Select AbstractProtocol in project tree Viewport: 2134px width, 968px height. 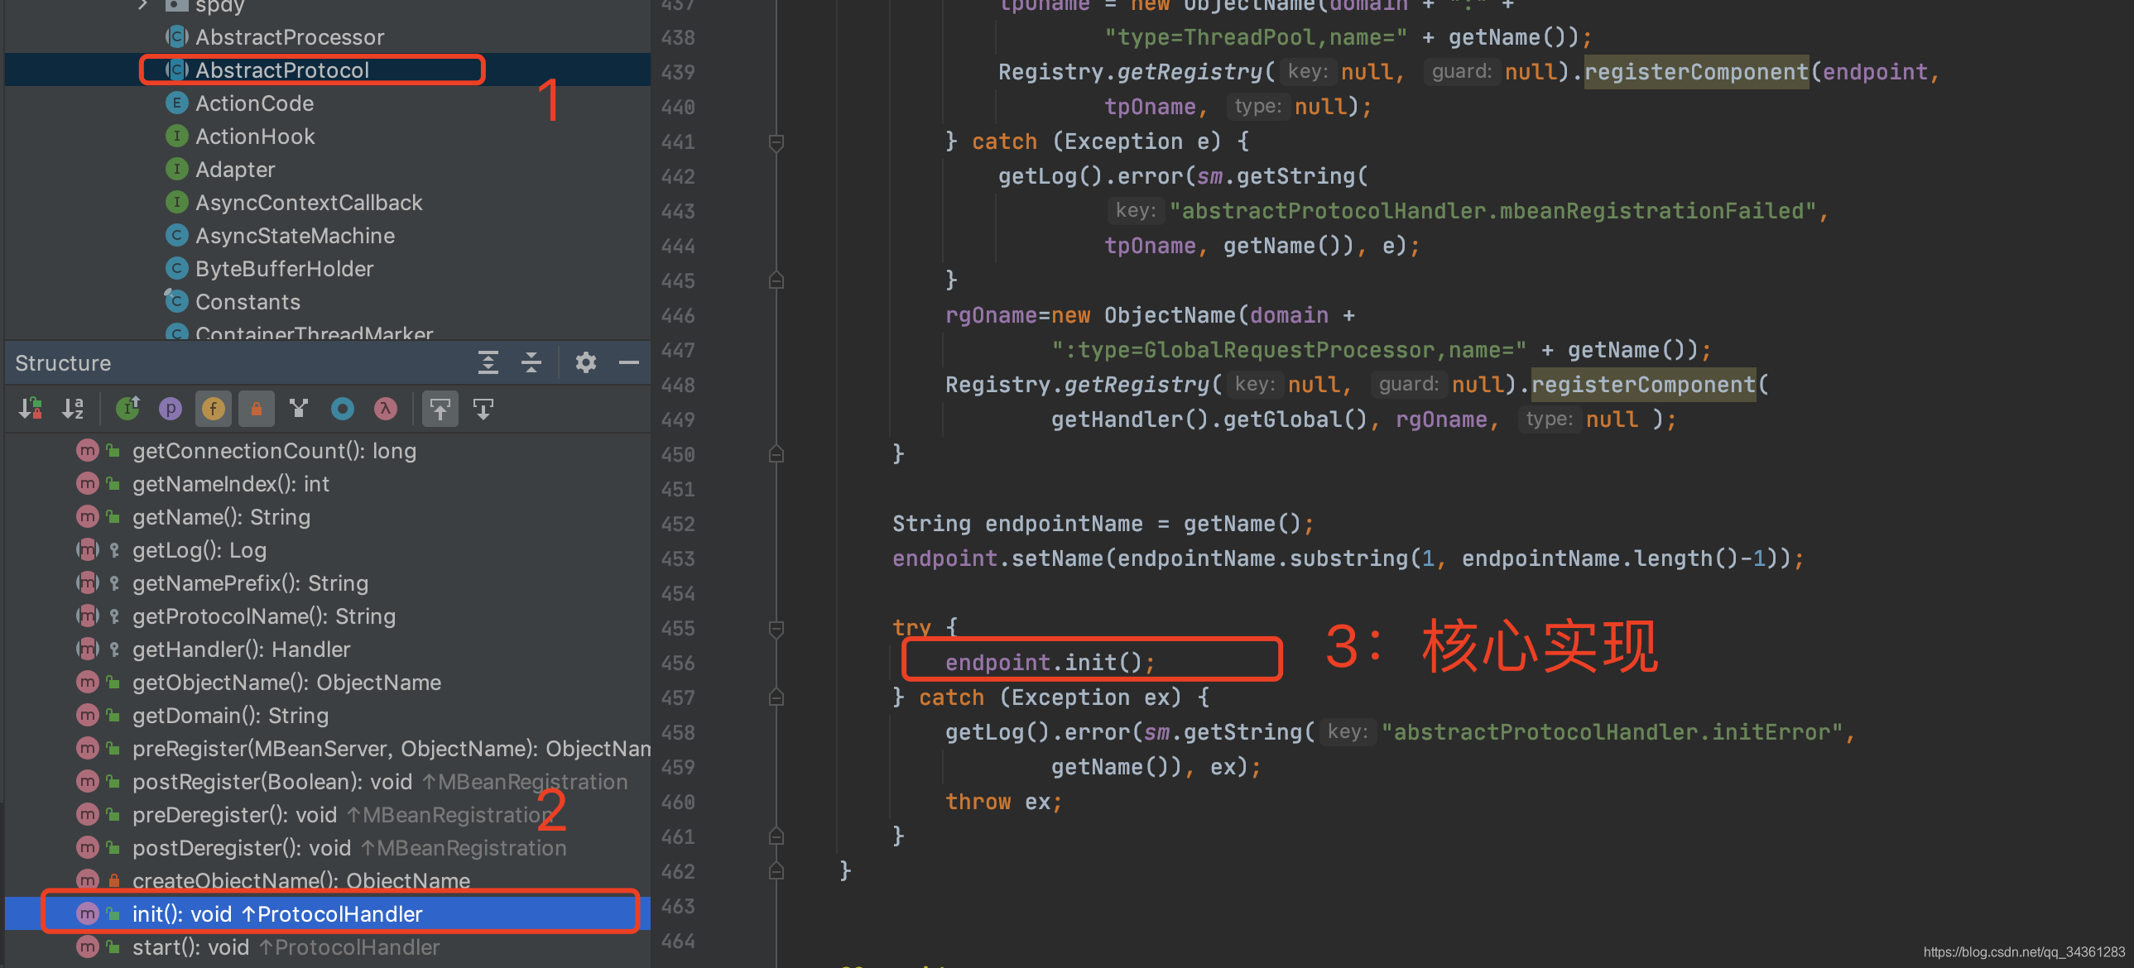[x=327, y=70]
